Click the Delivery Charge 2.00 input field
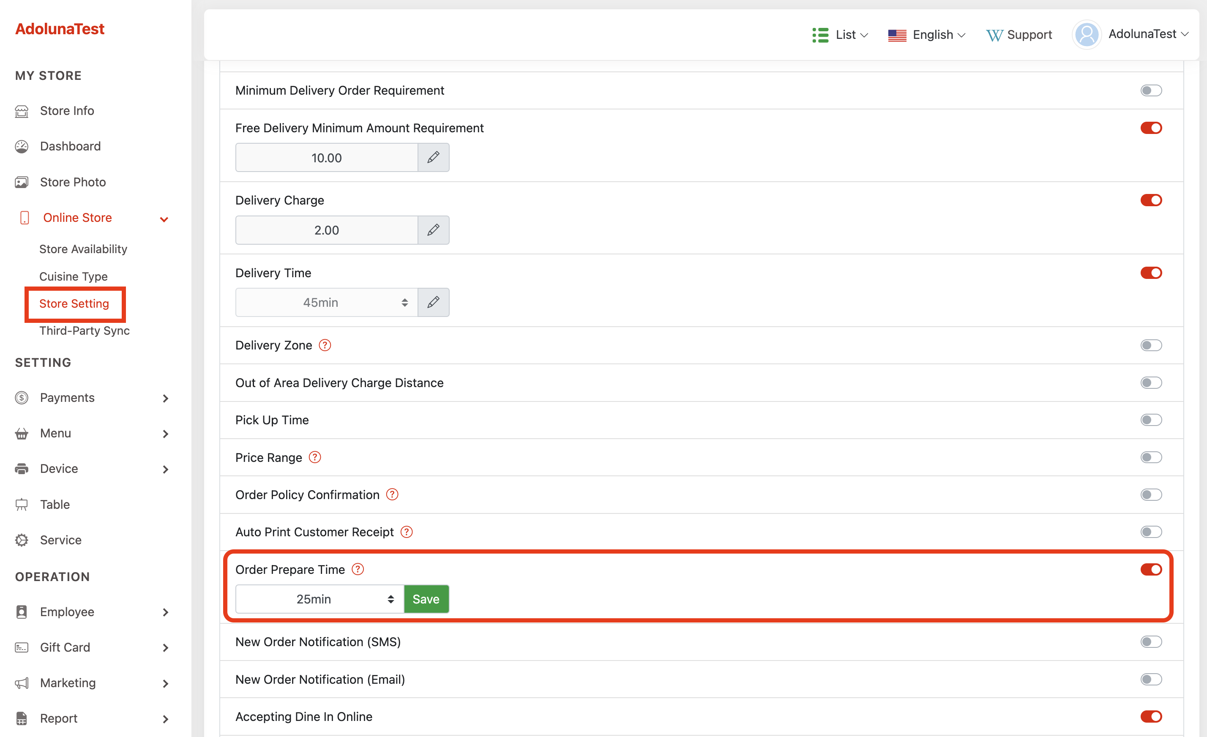 tap(326, 230)
